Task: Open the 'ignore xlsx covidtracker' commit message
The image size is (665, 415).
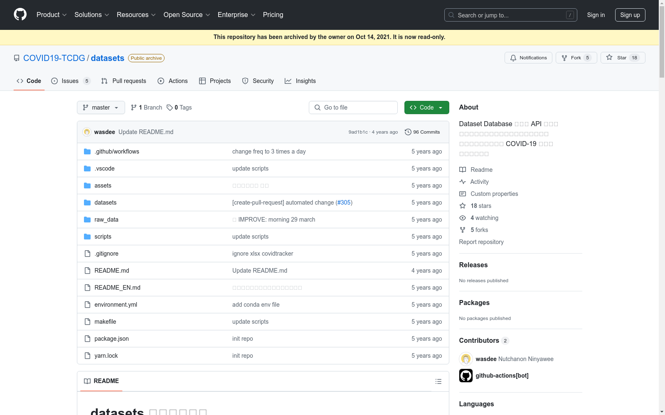Action: 263,254
